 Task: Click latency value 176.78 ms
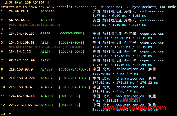point(101,92)
